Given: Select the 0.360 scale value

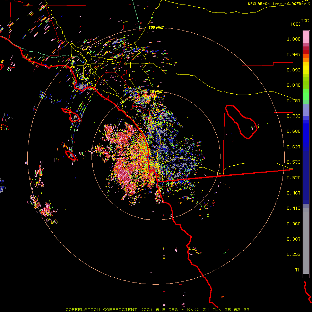Looking at the screenshot, I should 294,224.
